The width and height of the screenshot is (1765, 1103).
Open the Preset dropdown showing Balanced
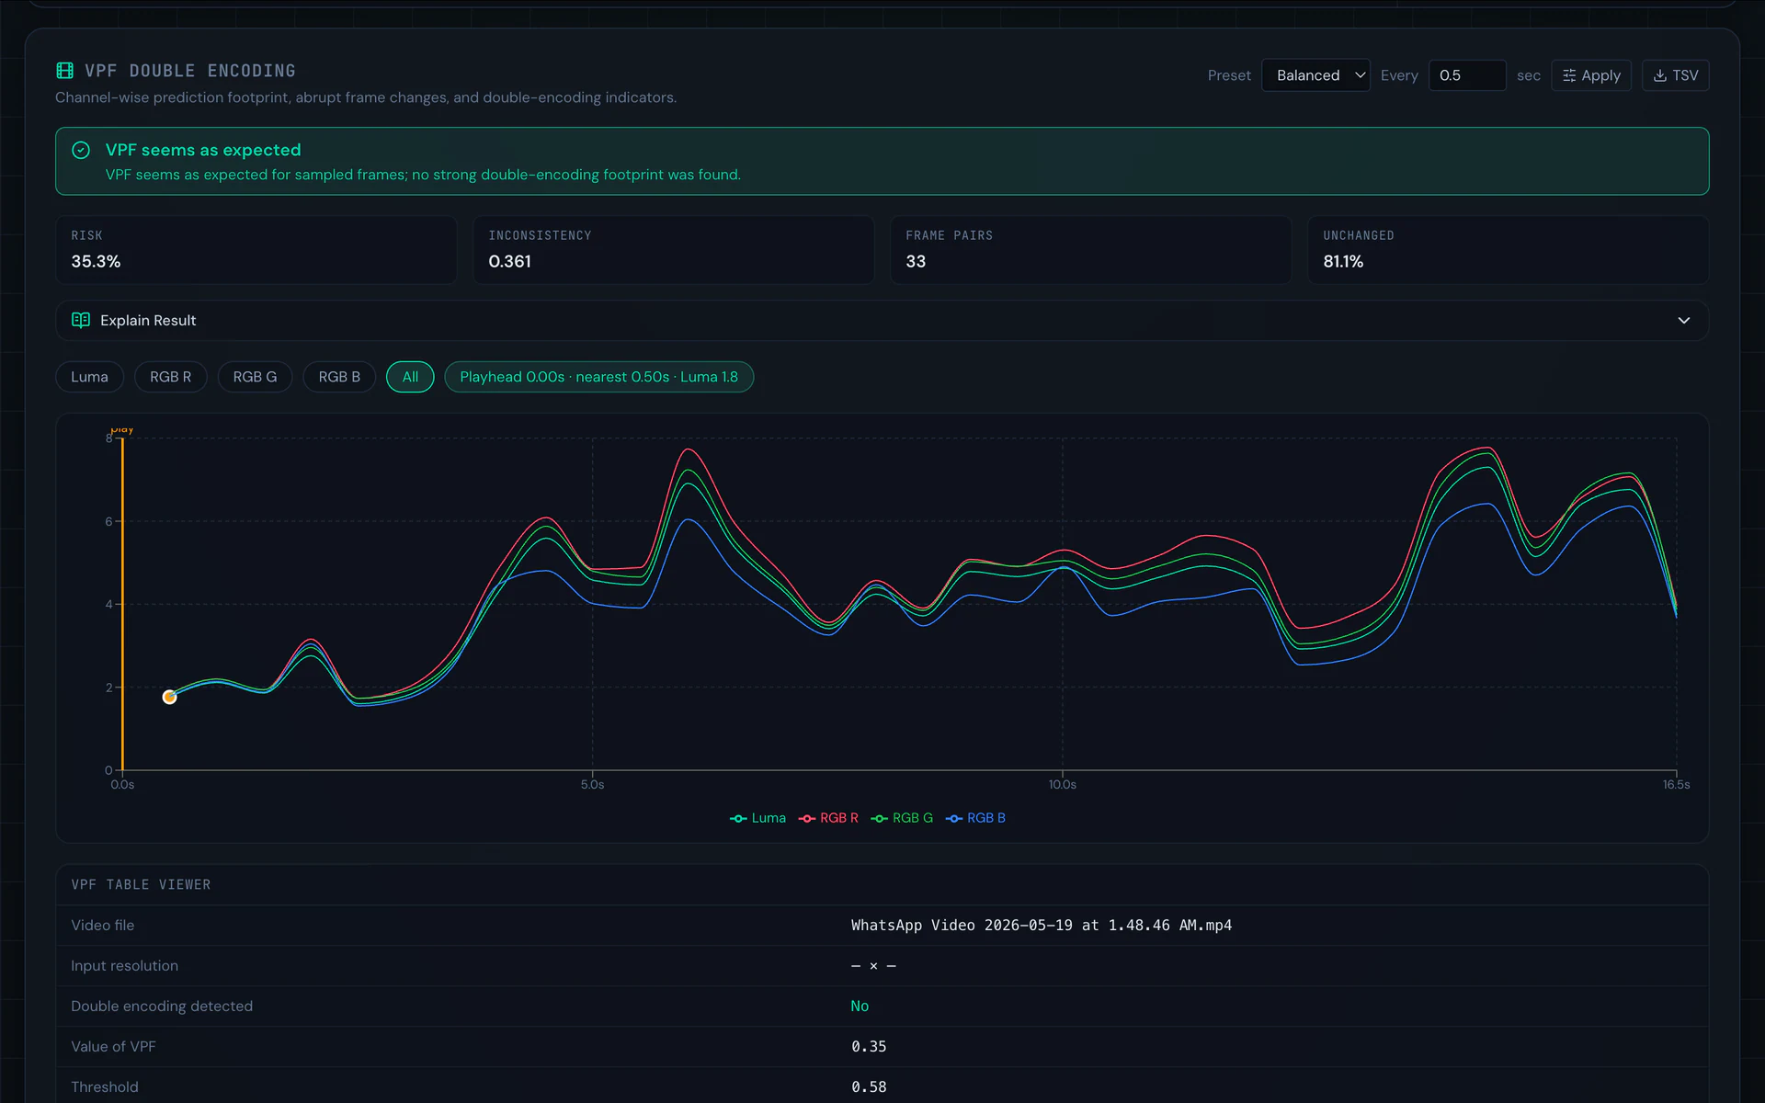pos(1315,75)
